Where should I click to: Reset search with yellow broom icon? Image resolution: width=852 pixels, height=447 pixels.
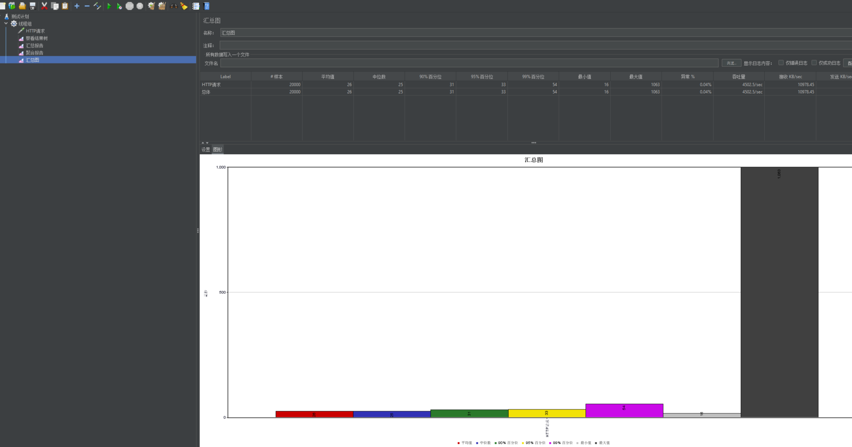click(184, 6)
